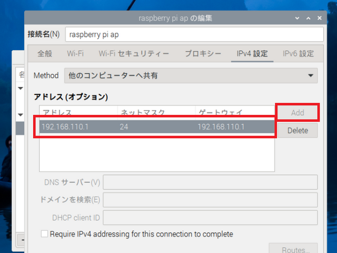Switch to the プロキシー tab
Viewport: 337px width, 253px height.
click(x=203, y=54)
